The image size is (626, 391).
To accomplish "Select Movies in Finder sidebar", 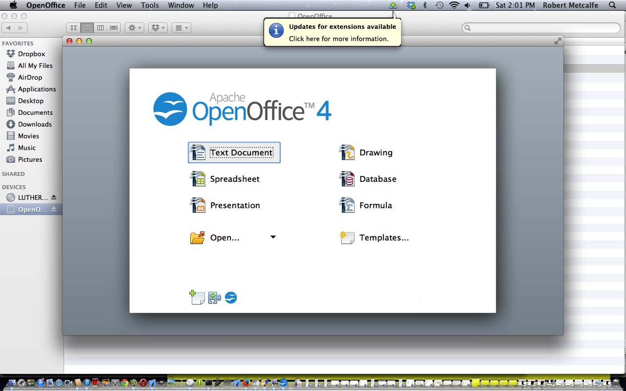I will 31,136.
